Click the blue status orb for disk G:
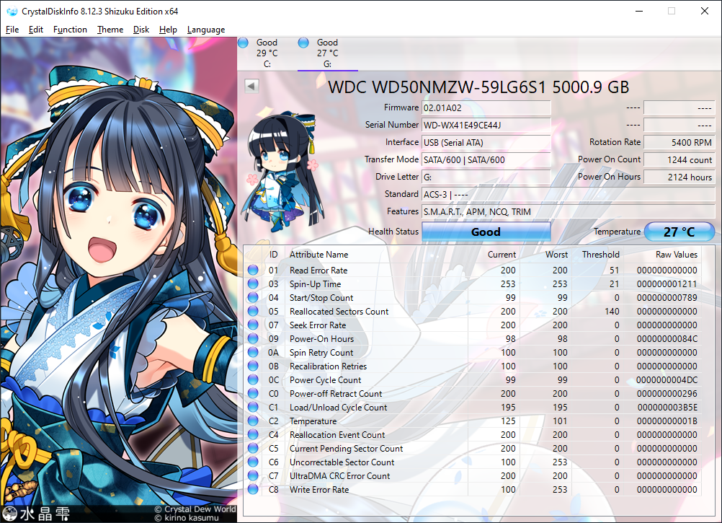 tap(303, 43)
